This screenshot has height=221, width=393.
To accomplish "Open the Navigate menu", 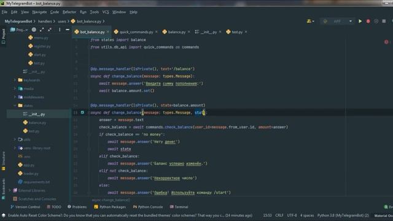I will point(39,12).
